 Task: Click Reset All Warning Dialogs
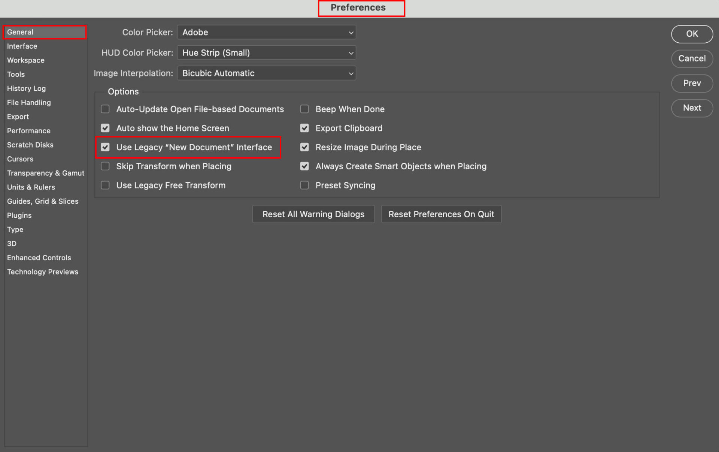313,214
